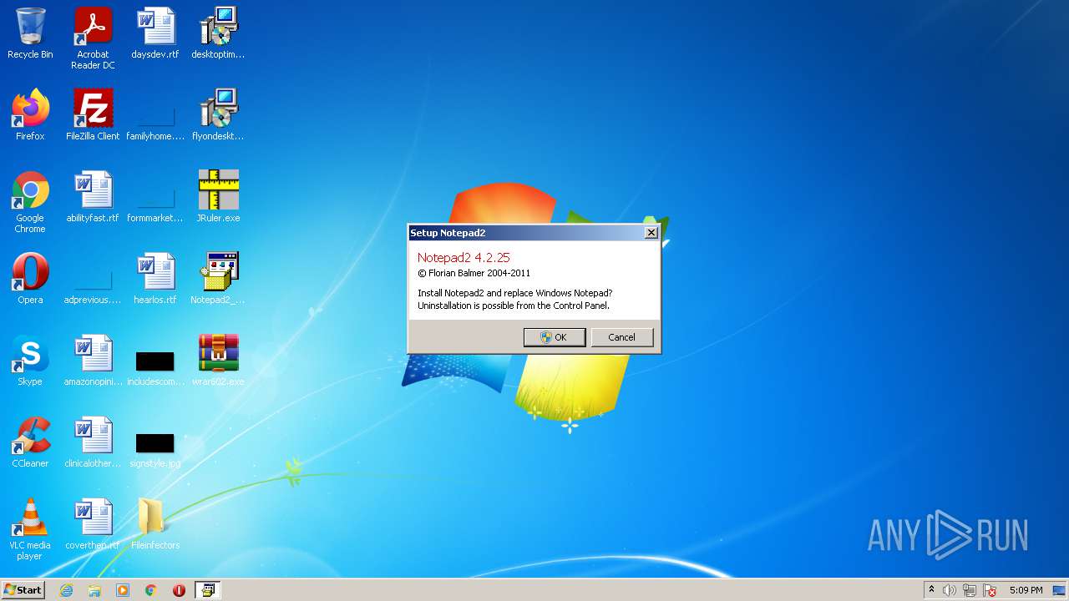Viewport: 1069px width, 601px height.
Task: Select the Firefox desktop shortcut
Action: pos(30,115)
